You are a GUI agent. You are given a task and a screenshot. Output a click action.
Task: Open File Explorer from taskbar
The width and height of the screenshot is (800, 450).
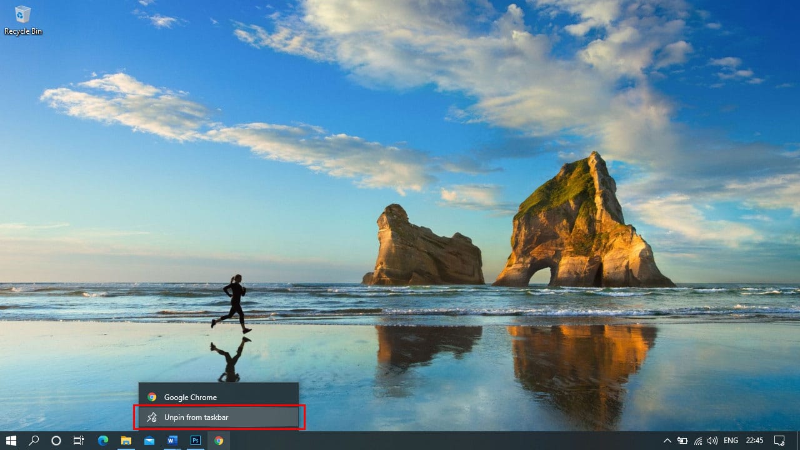click(x=126, y=441)
